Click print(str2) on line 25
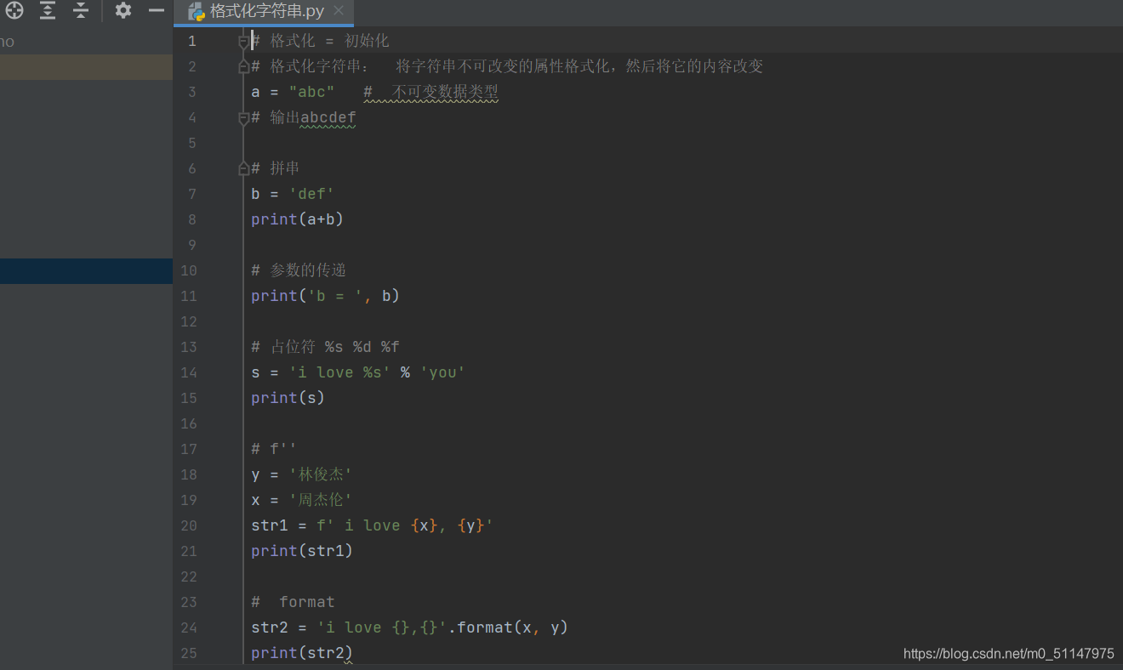This screenshot has height=670, width=1123. coord(302,653)
